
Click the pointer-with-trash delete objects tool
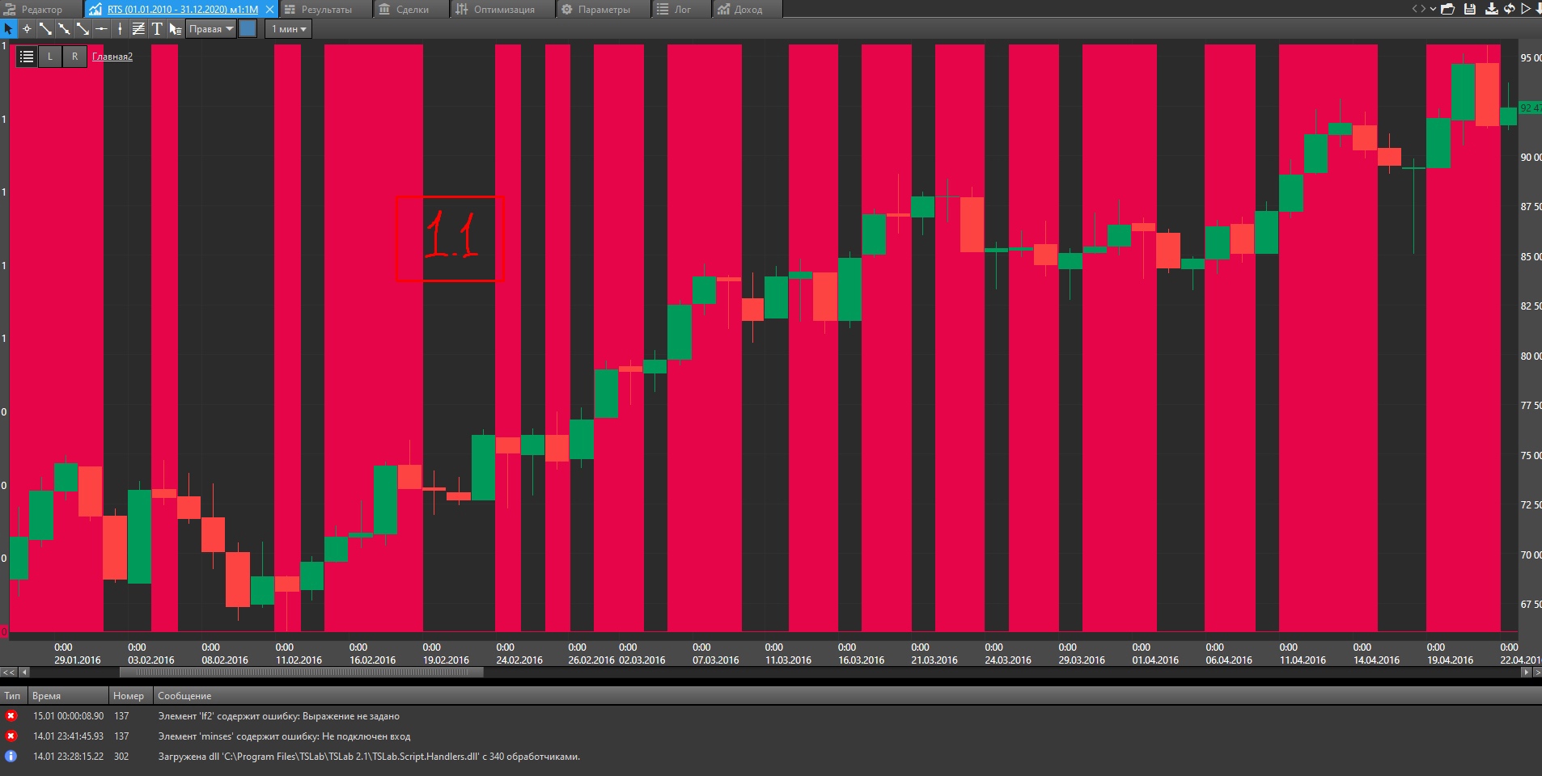point(176,29)
